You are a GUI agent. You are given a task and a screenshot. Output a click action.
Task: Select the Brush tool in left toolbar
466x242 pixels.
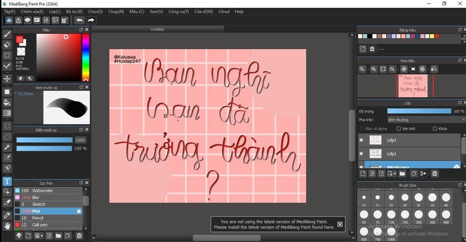click(7, 34)
